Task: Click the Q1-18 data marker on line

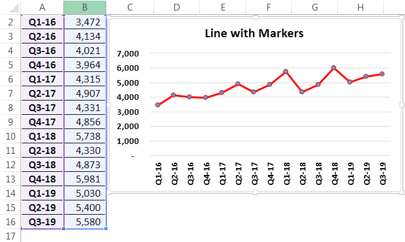Action: click(286, 71)
